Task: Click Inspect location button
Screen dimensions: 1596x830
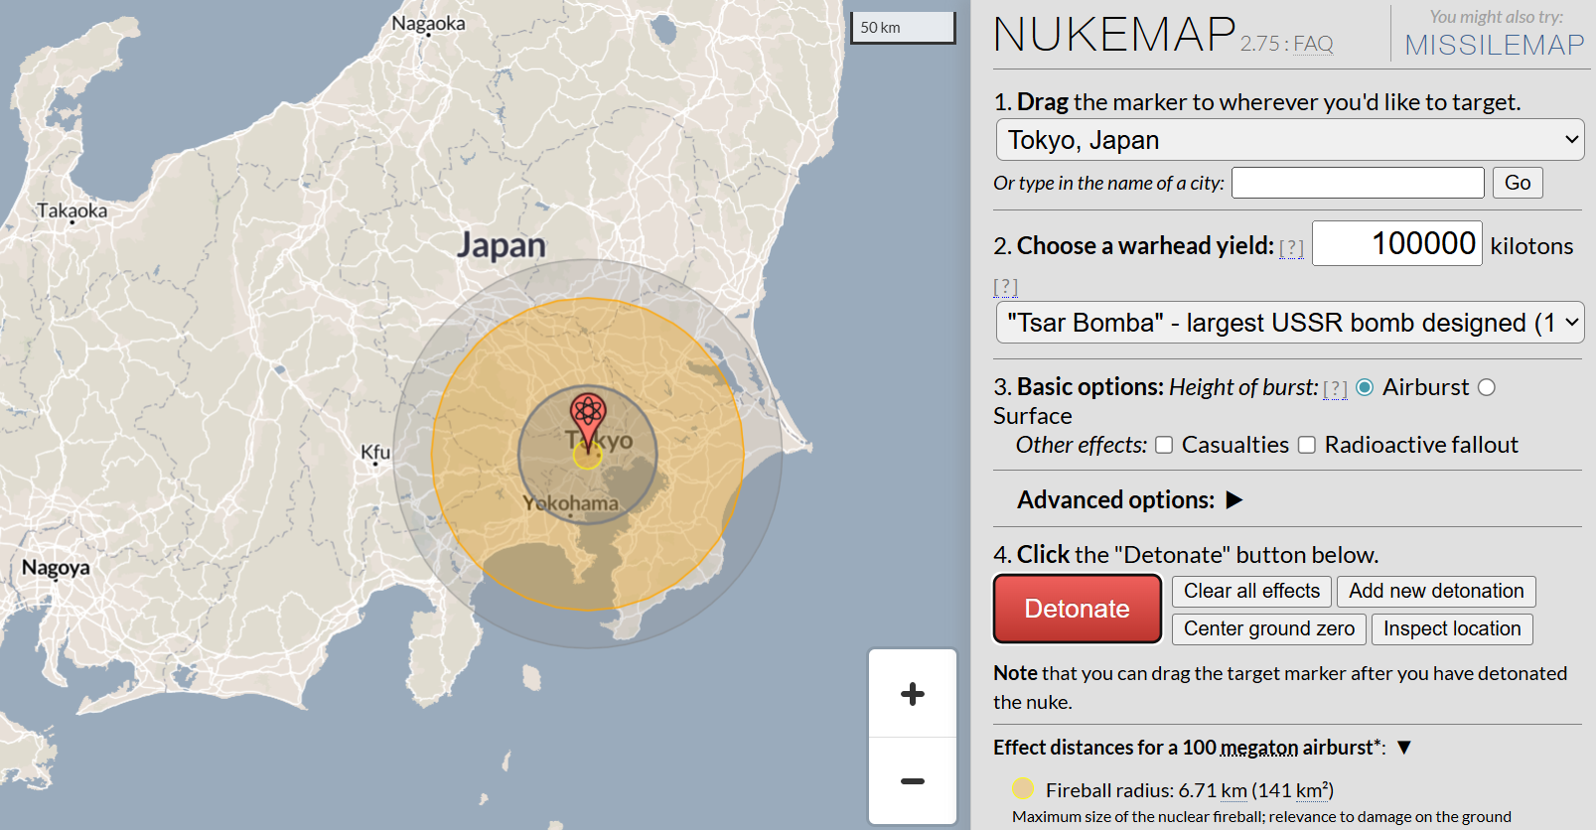Action: click(1452, 628)
